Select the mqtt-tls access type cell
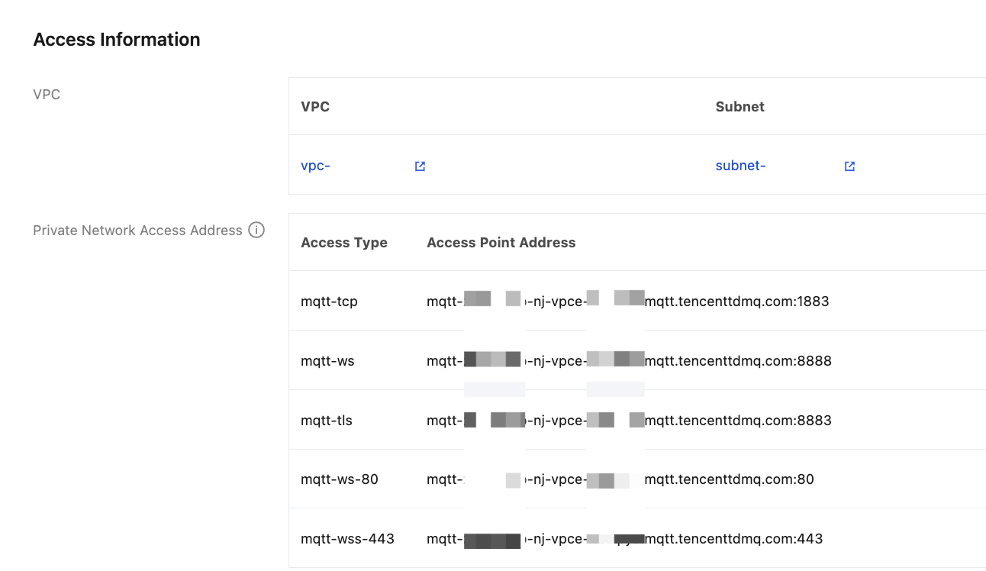Screen dimensions: 986x571 pyautogui.click(x=327, y=420)
